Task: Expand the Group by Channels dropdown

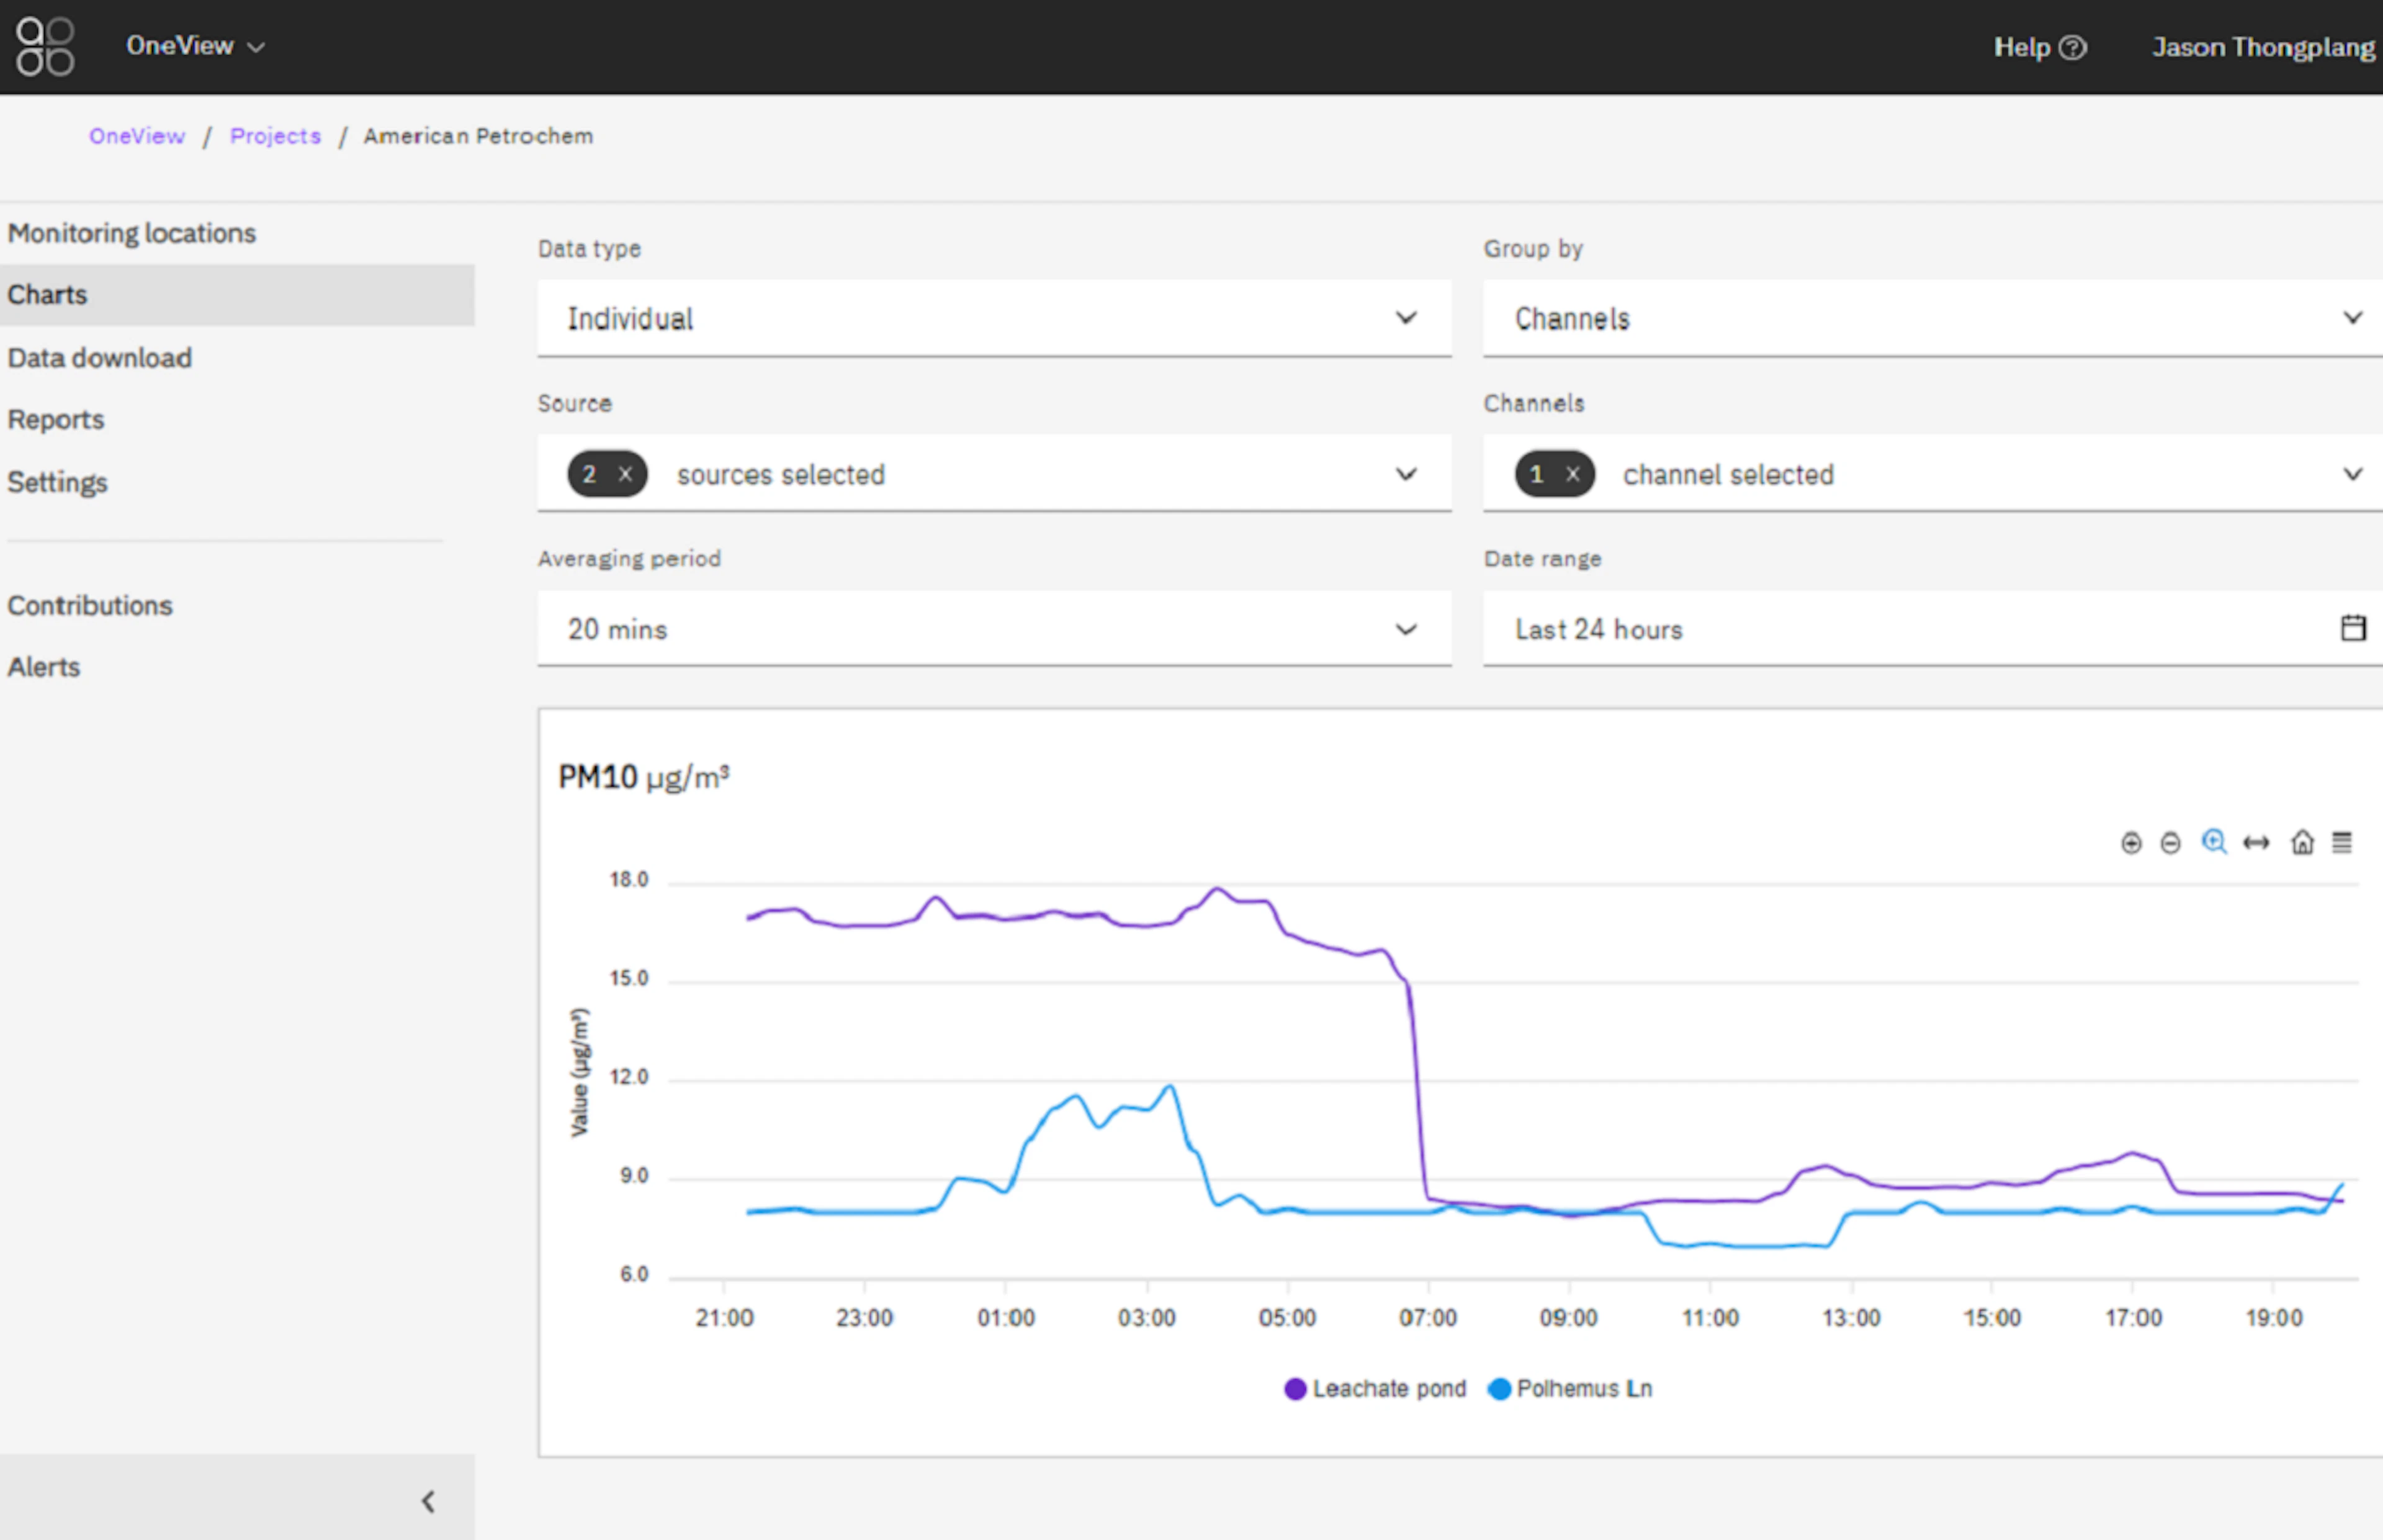Action: point(1931,318)
